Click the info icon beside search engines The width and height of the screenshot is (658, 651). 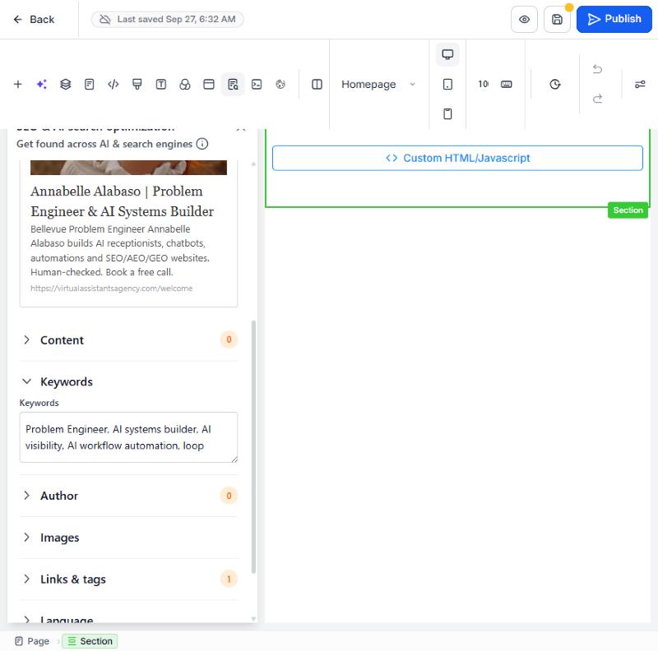[202, 144]
